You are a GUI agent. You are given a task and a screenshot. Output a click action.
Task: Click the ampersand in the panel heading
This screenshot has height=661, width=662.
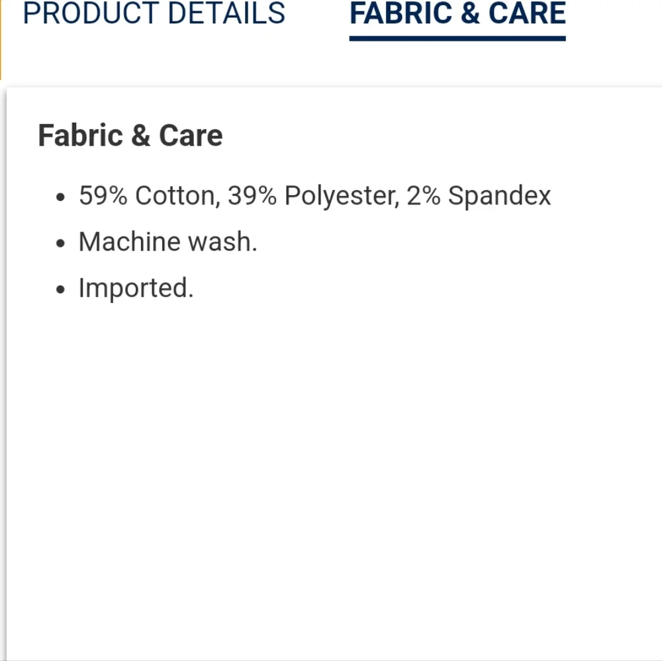140,136
